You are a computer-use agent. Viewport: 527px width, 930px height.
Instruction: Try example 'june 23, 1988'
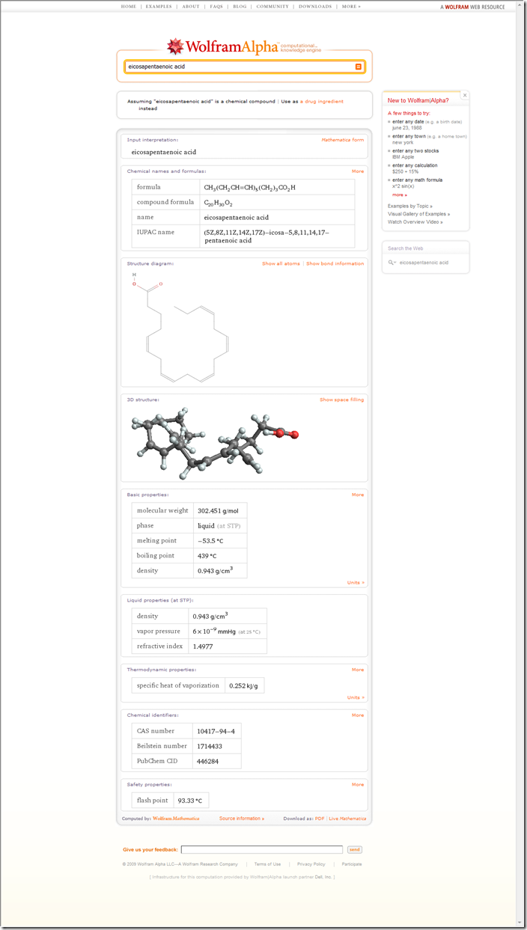[407, 128]
